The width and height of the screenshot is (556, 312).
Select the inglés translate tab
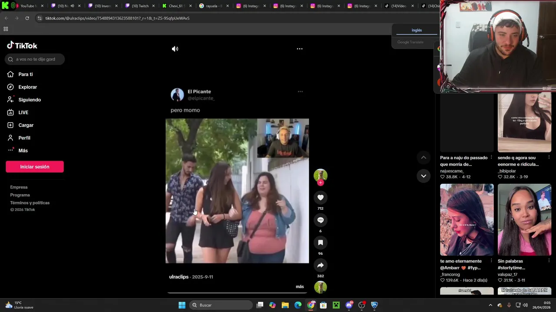click(x=417, y=30)
